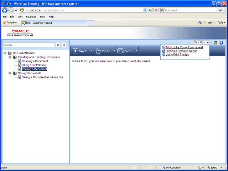Click the Document Basics book icon

tap(10, 53)
